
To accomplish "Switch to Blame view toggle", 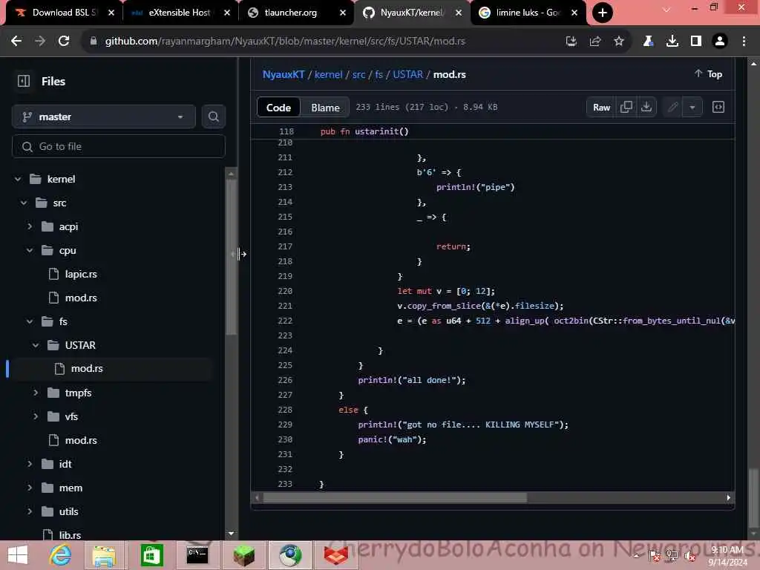I will click(325, 108).
